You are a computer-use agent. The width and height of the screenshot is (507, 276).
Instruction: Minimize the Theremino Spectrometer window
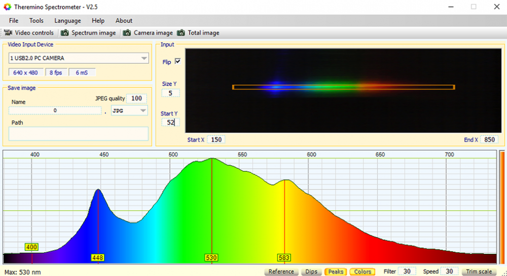pos(451,7)
